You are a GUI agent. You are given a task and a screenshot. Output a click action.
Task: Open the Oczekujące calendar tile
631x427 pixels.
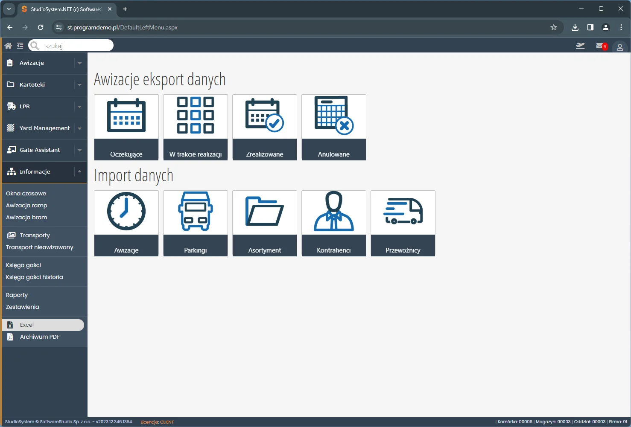click(126, 128)
